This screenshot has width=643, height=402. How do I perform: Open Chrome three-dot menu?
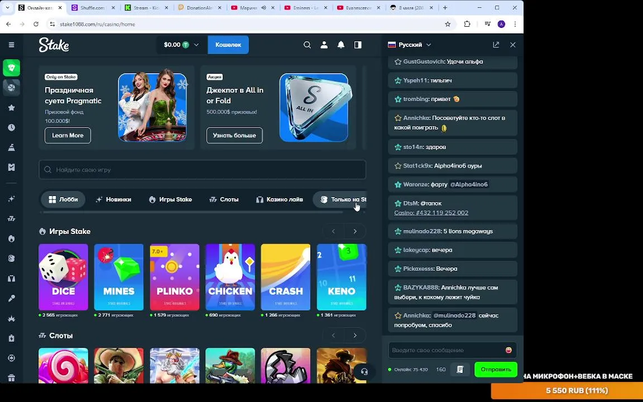(515, 24)
